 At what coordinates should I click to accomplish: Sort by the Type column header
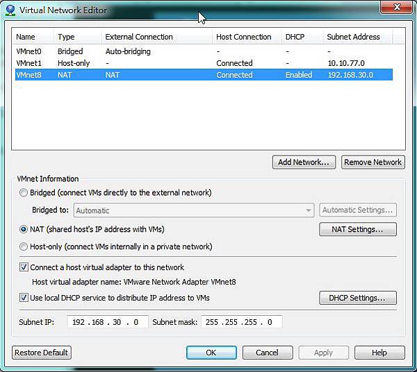pos(78,37)
